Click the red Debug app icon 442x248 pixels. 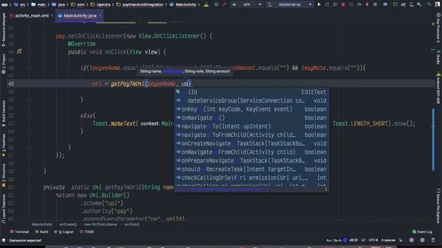343,5
